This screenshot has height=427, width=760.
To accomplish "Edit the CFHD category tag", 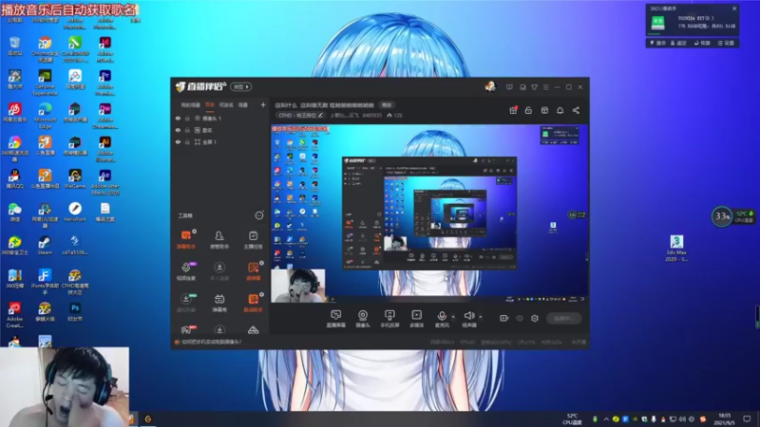I will coord(300,115).
